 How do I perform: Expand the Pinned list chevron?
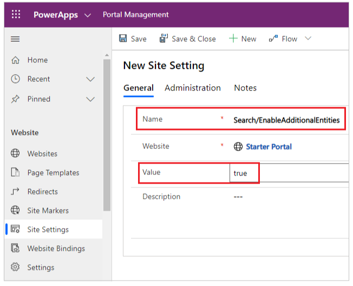pyautogui.click(x=90, y=99)
